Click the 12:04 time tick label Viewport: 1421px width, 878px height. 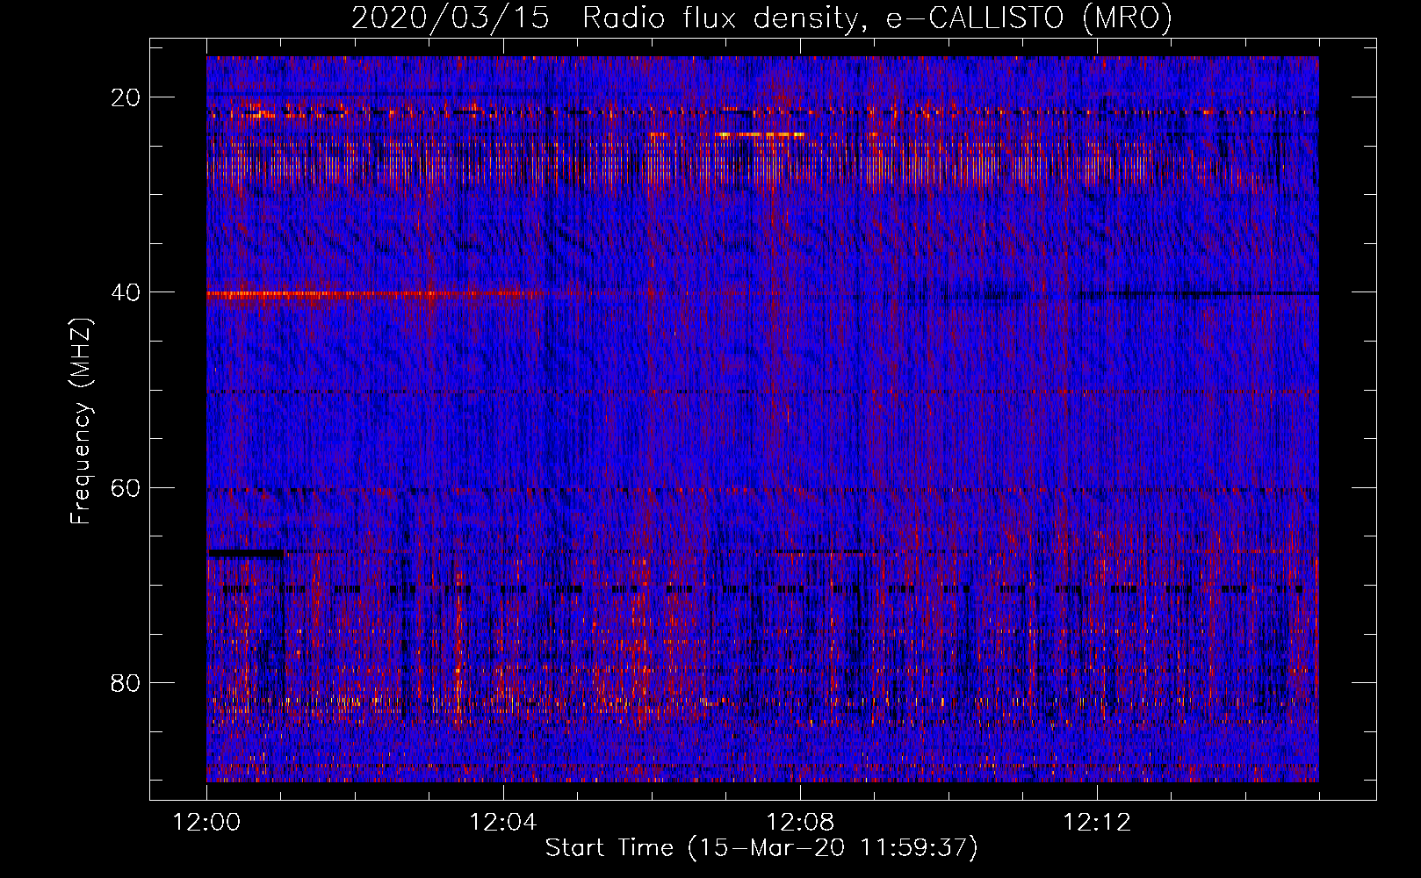pos(503,823)
